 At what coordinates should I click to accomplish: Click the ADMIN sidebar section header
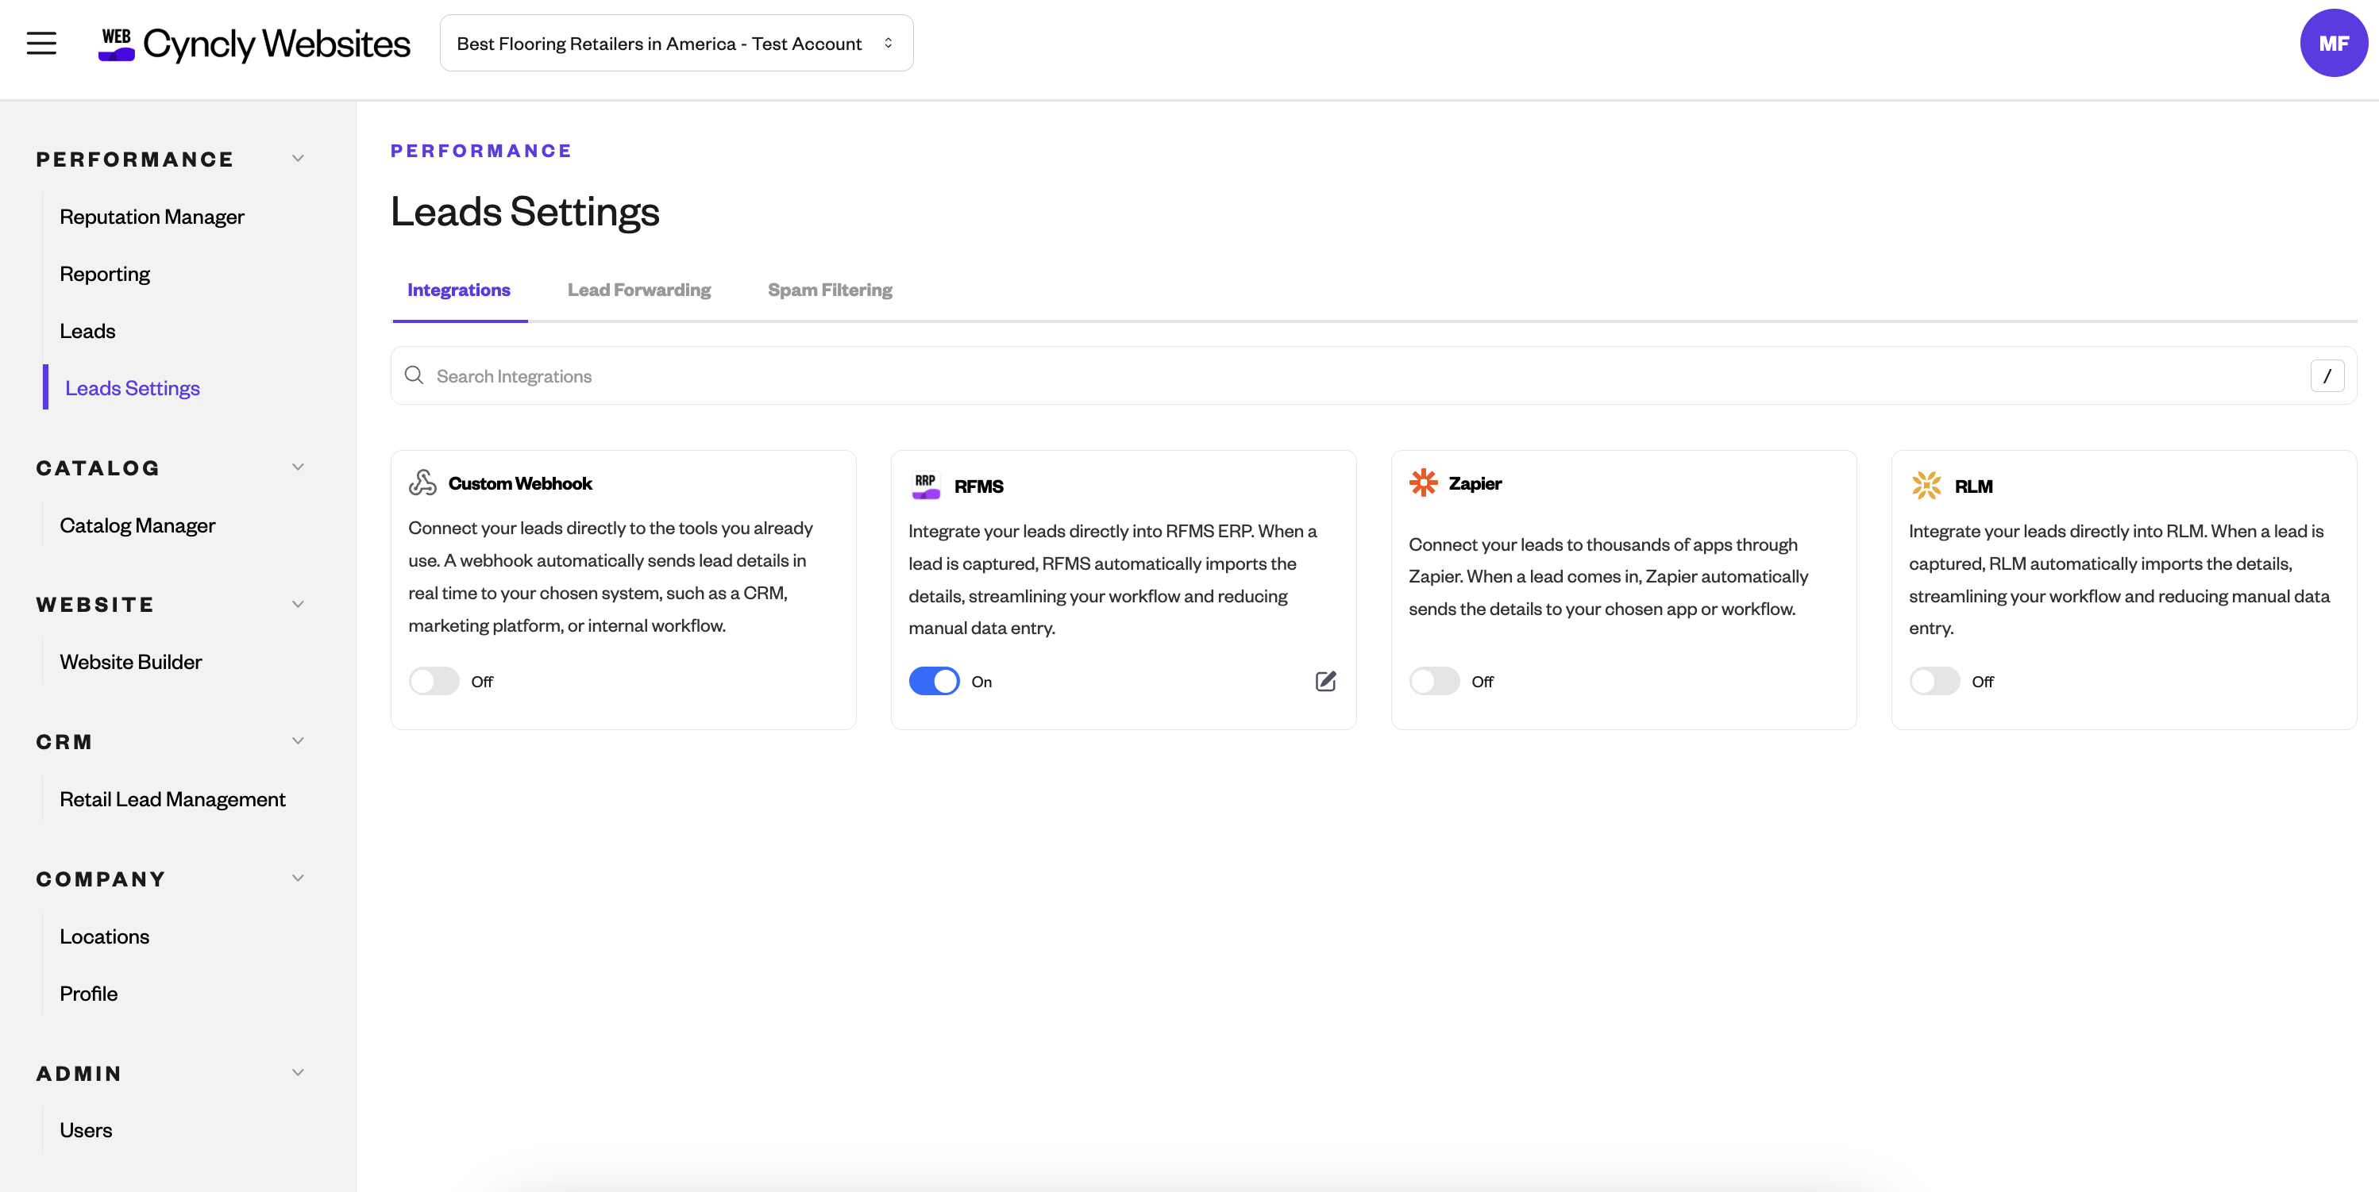pyautogui.click(x=79, y=1074)
